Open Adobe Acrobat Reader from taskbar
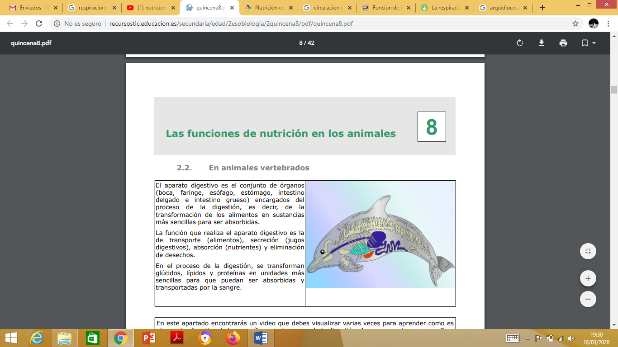The width and height of the screenshot is (618, 347). coord(177,338)
